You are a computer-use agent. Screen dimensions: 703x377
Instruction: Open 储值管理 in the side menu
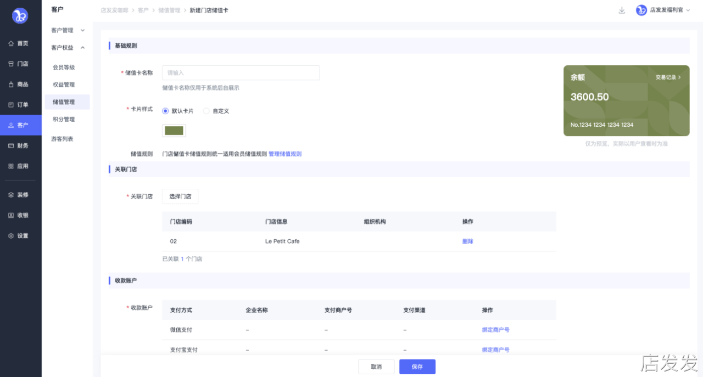click(x=67, y=102)
